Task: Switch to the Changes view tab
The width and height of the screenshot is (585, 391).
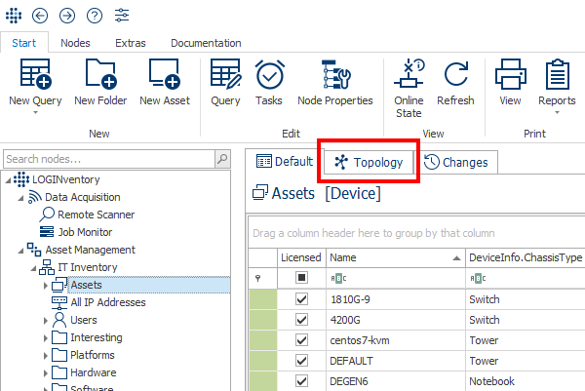Action: tap(456, 162)
